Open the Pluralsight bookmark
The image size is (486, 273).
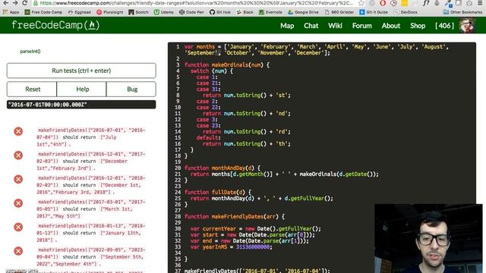[x=109, y=12]
